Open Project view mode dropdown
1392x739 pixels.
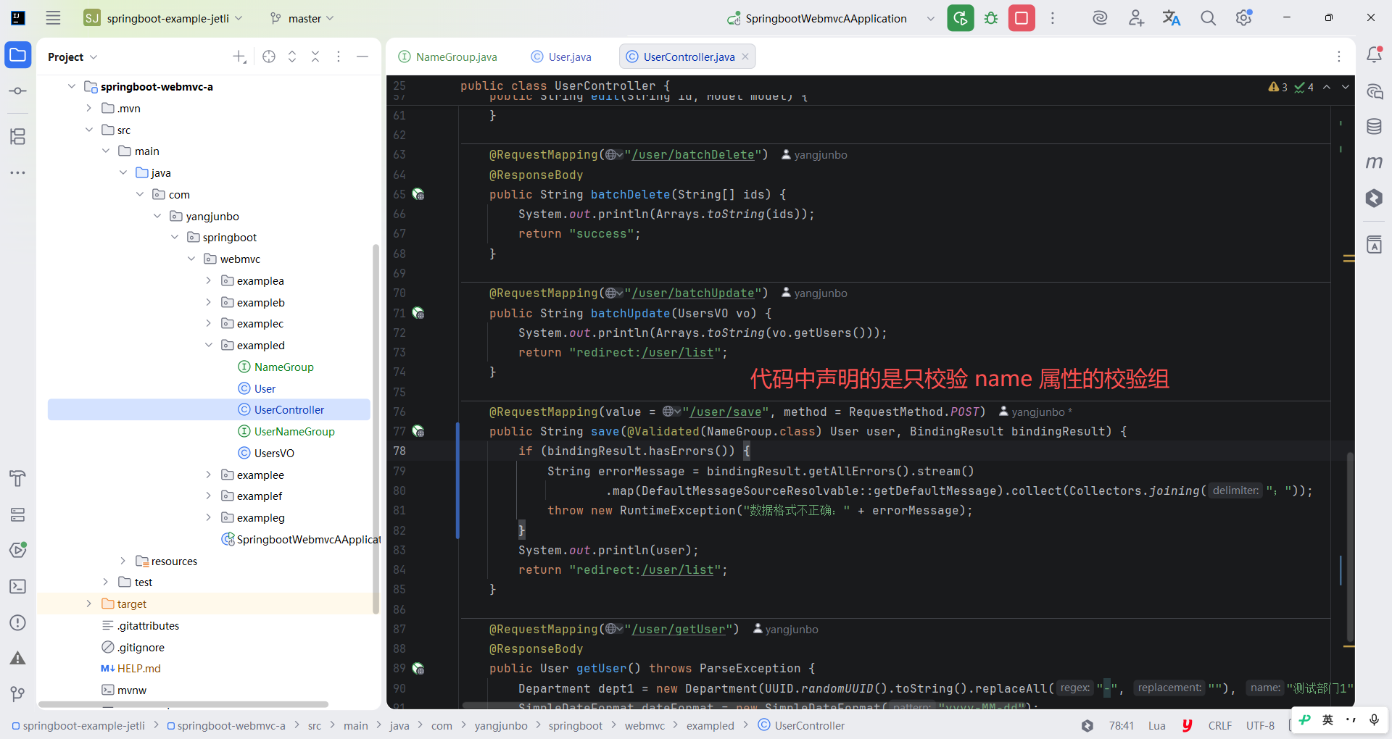pos(72,57)
